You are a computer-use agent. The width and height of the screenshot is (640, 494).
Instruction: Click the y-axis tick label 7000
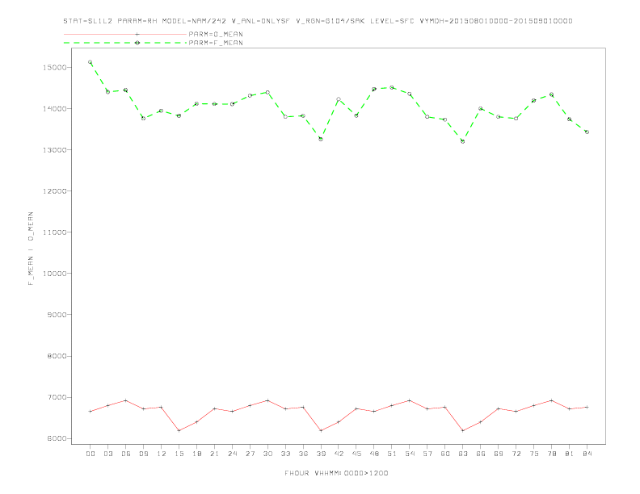click(x=57, y=397)
